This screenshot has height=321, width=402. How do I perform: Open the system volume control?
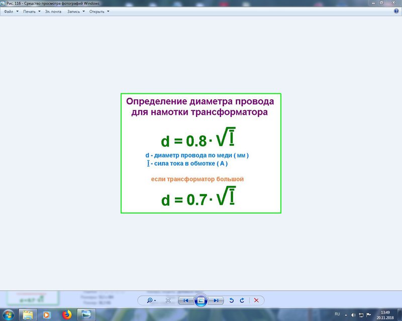click(x=353, y=315)
